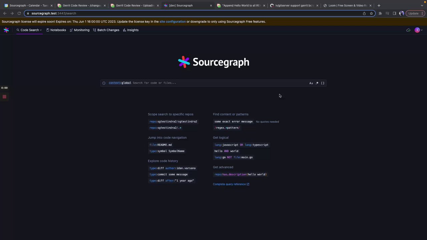Image resolution: width=427 pixels, height=240 pixels.
Task: Select type:symbol SymbolName example
Action: pyautogui.click(x=167, y=151)
